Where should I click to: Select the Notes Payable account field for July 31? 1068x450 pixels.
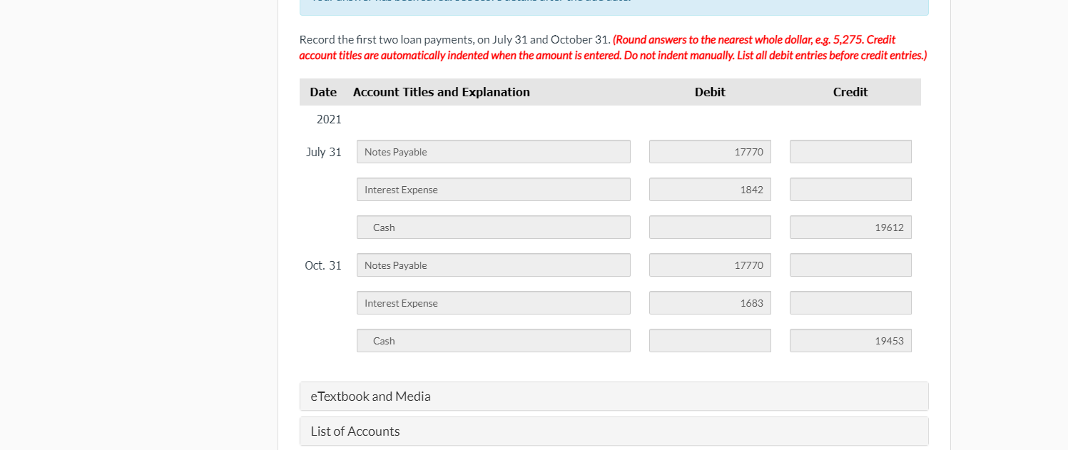[x=493, y=151]
